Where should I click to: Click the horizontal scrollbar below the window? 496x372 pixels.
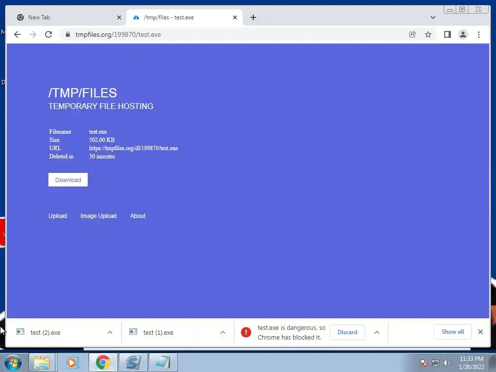pyautogui.click(x=277, y=349)
